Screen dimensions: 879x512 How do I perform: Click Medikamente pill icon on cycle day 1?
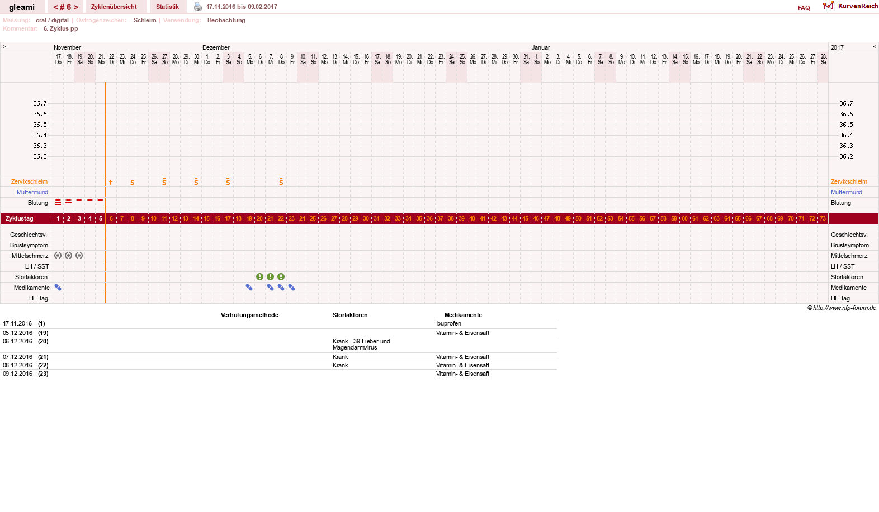pyautogui.click(x=58, y=288)
